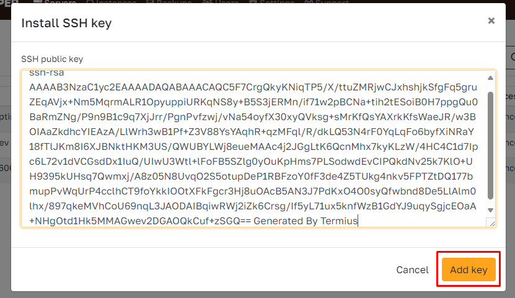Focus the SSH public key text area
Screen dimensions: 515x298
click(x=248, y=149)
